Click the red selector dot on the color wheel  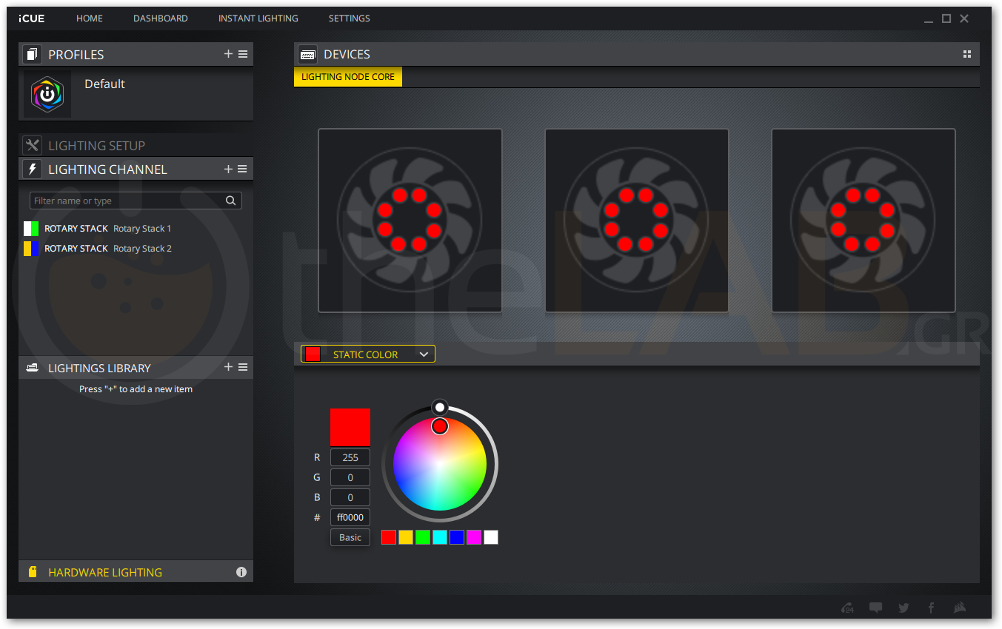(x=440, y=426)
